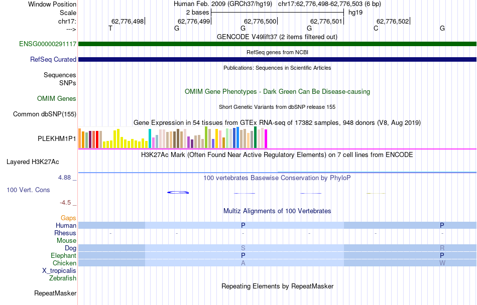Click the C base in sequence row
Image resolution: width=477 pixels, height=305 pixels.
[x=376, y=28]
